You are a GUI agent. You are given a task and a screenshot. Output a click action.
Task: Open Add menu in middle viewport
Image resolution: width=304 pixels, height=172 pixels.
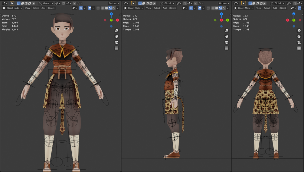point(165,8)
